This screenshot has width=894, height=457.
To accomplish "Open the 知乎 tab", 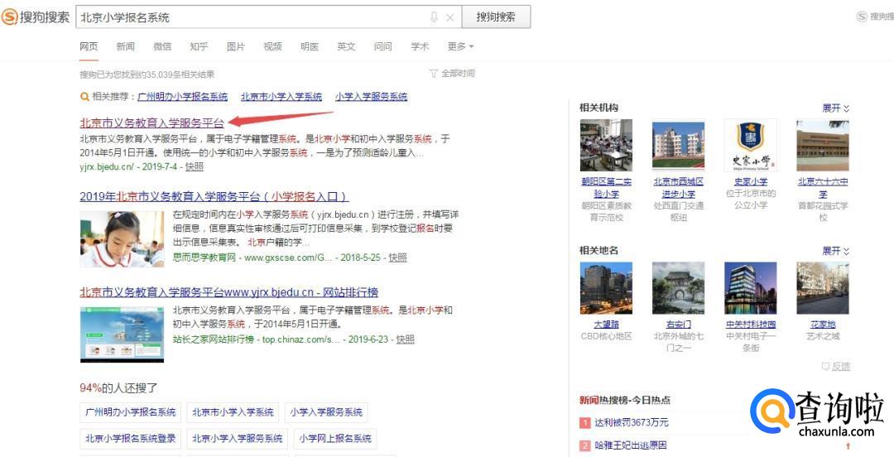I will (199, 47).
